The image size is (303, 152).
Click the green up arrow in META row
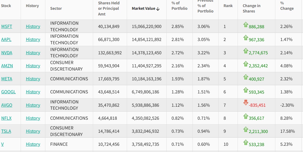point(246,77)
